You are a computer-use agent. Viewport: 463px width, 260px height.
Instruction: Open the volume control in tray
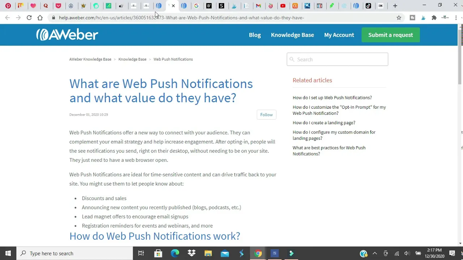pyautogui.click(x=407, y=253)
